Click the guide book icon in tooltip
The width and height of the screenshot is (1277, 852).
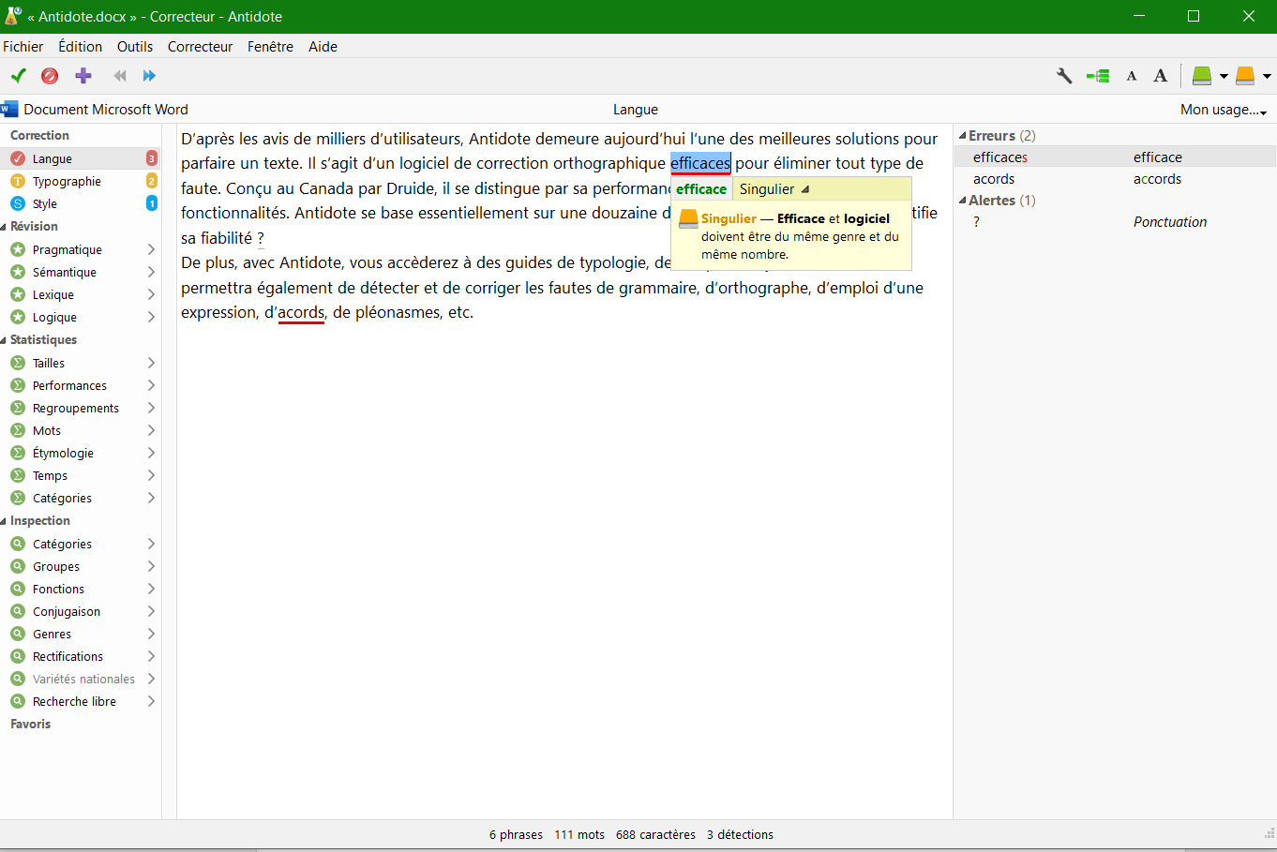click(688, 219)
